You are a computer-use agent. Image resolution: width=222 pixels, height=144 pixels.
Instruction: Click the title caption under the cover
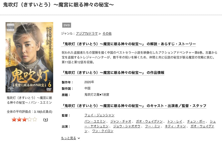pyautogui.click(x=29, y=100)
